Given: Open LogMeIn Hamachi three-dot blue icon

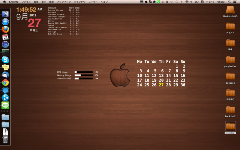Looking at the screenshot, I should 5,98.
